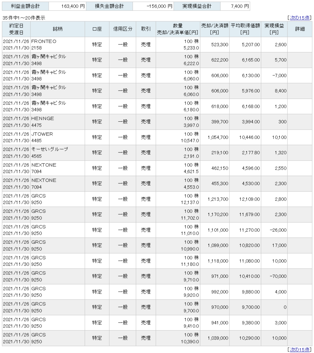Click the stock code 4565
314x353 pixels.
tap(37, 156)
